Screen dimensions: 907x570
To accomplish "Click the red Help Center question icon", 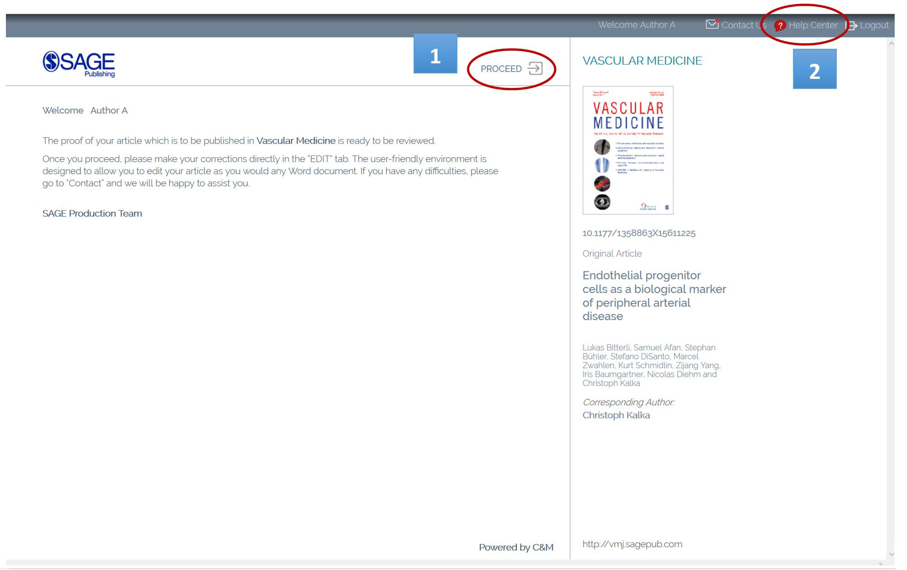I will (x=780, y=26).
